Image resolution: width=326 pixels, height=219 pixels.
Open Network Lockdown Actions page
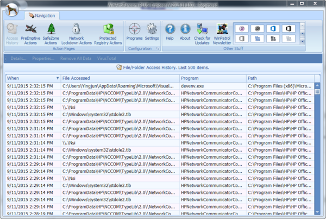(x=76, y=33)
